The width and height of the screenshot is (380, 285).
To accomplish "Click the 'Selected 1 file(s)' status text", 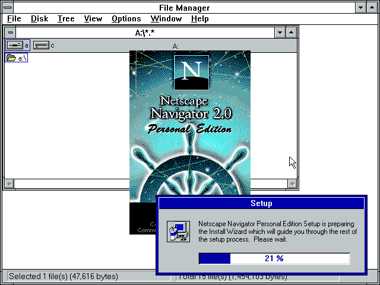I will click(64, 276).
